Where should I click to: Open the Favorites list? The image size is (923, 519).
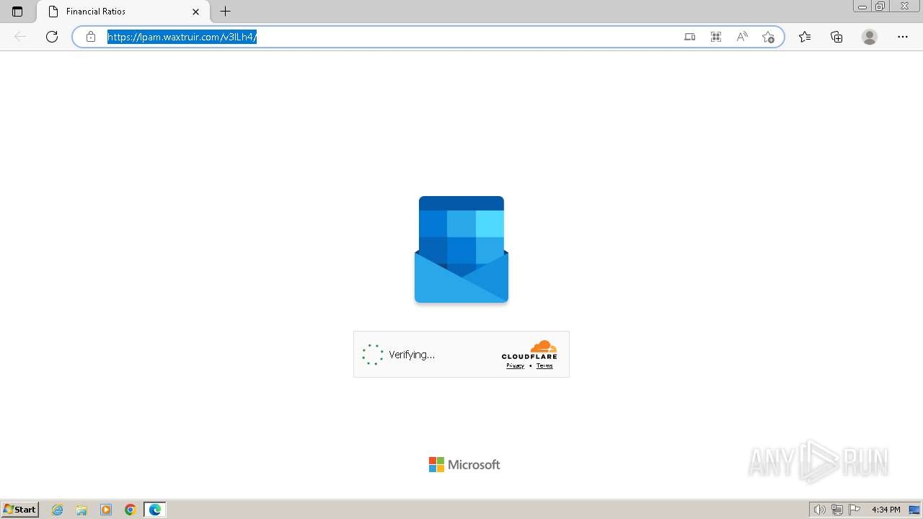pos(805,37)
